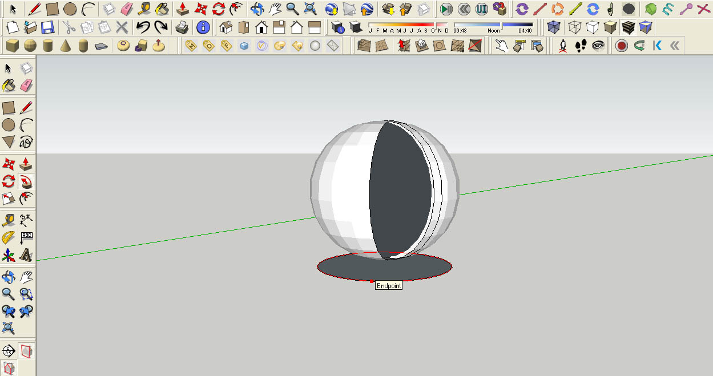Click the red record button

[622, 46]
